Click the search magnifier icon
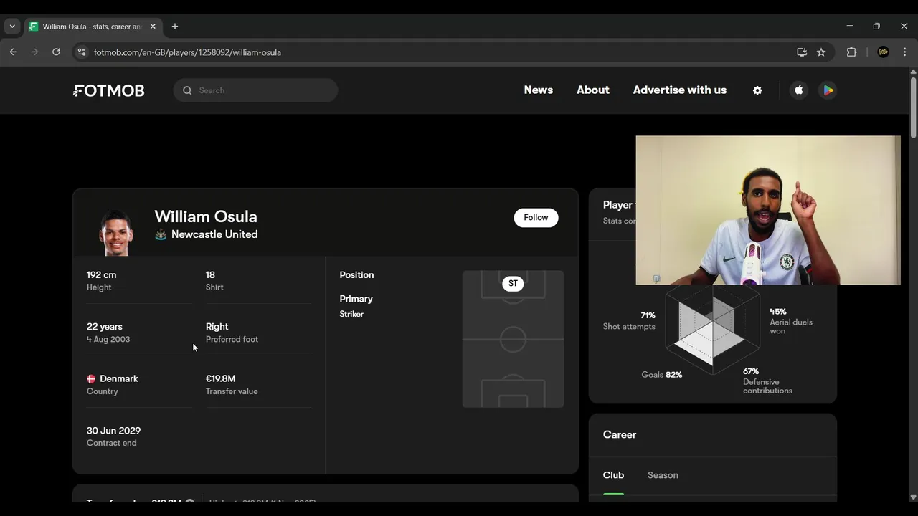 pyautogui.click(x=187, y=90)
